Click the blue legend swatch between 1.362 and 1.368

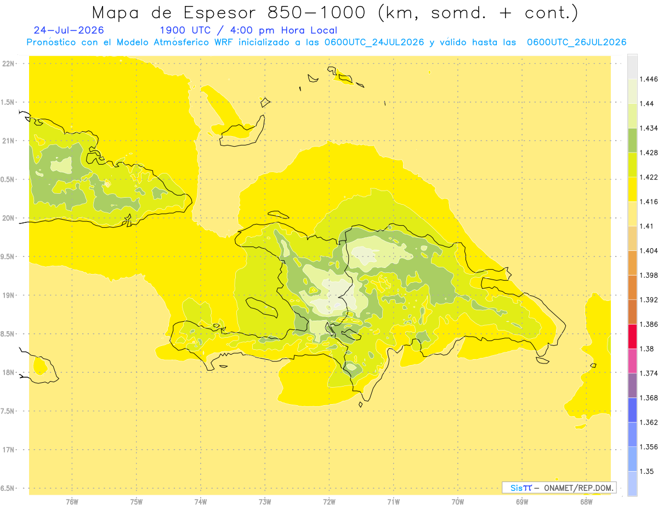click(632, 410)
